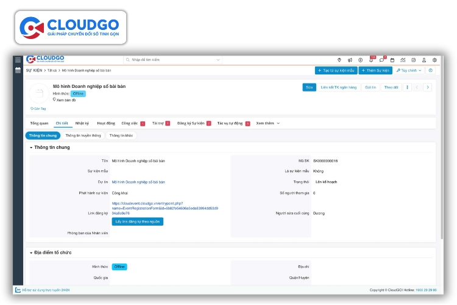Screen dimensions: 457x305
Task: Collapse the Thông tin chung section
Action: 32,148
